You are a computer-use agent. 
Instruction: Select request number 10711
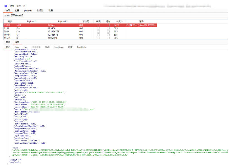pos(7,35)
